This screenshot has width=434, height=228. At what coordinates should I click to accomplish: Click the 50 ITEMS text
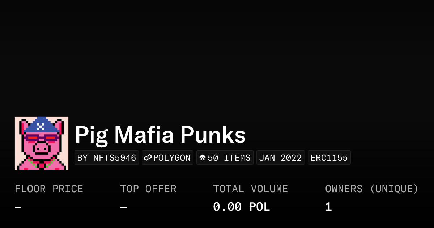coord(229,158)
